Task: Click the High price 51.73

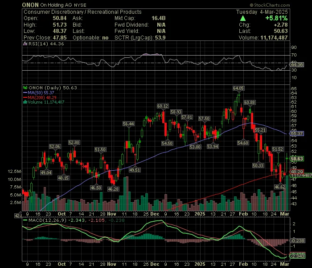Action: tap(59, 25)
